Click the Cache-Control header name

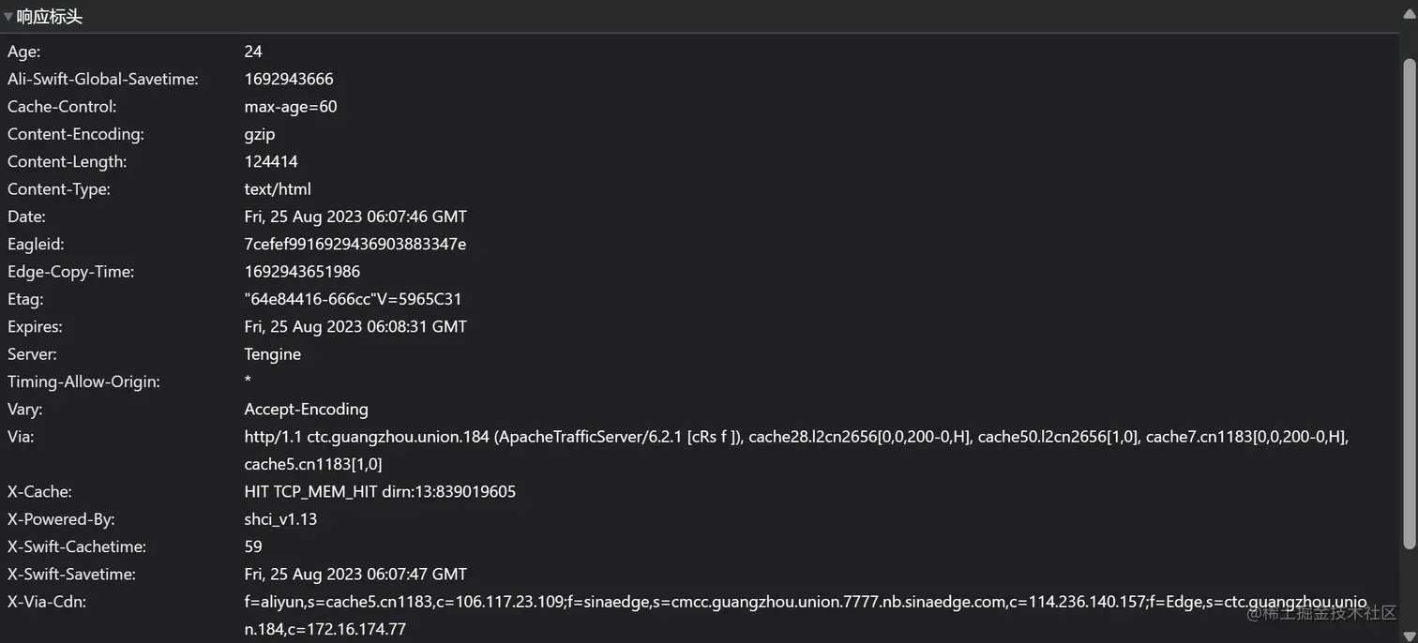click(x=62, y=107)
